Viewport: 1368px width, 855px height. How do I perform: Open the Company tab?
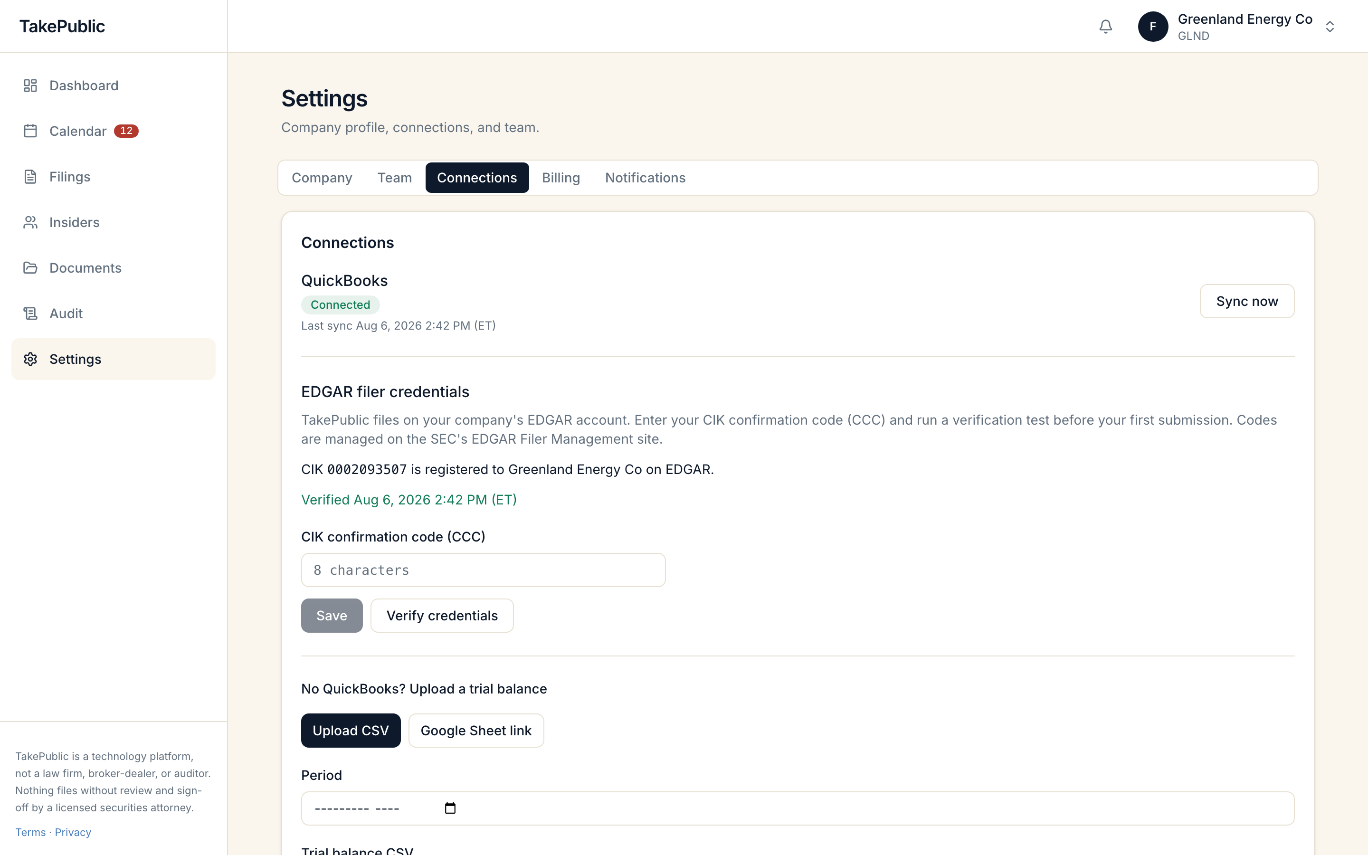pyautogui.click(x=322, y=178)
